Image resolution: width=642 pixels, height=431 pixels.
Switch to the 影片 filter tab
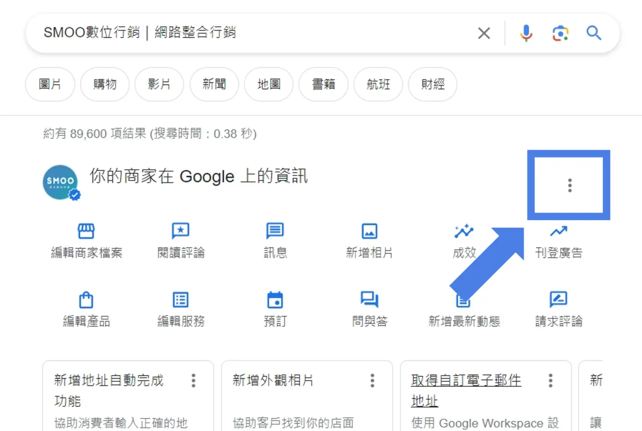(x=159, y=84)
